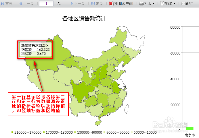Click the 20000 axis value
Viewport: 199px width, 138px height.
point(175,105)
